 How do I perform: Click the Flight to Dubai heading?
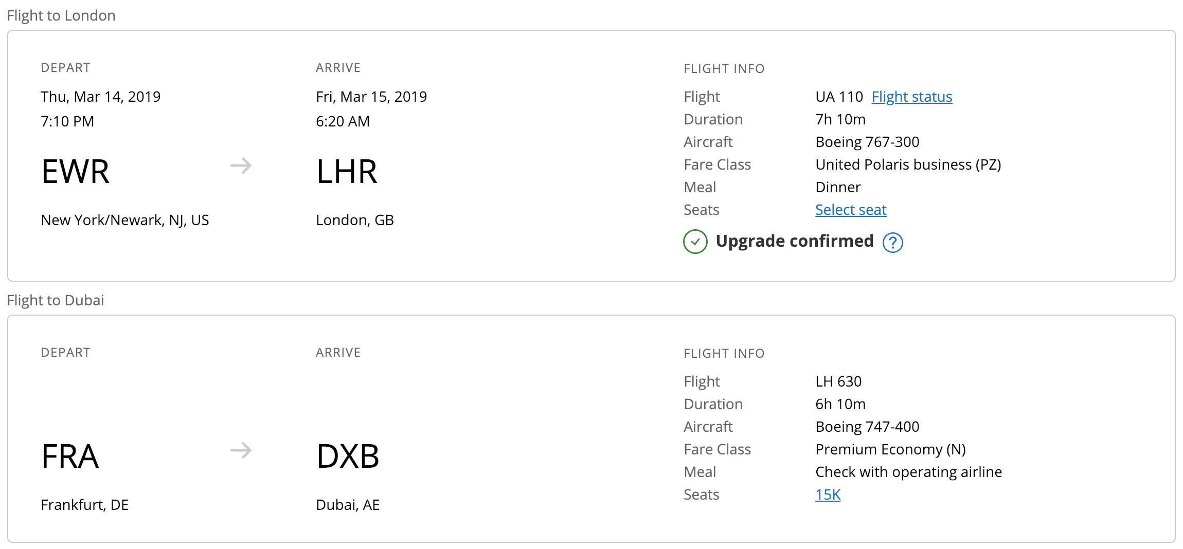tap(56, 300)
